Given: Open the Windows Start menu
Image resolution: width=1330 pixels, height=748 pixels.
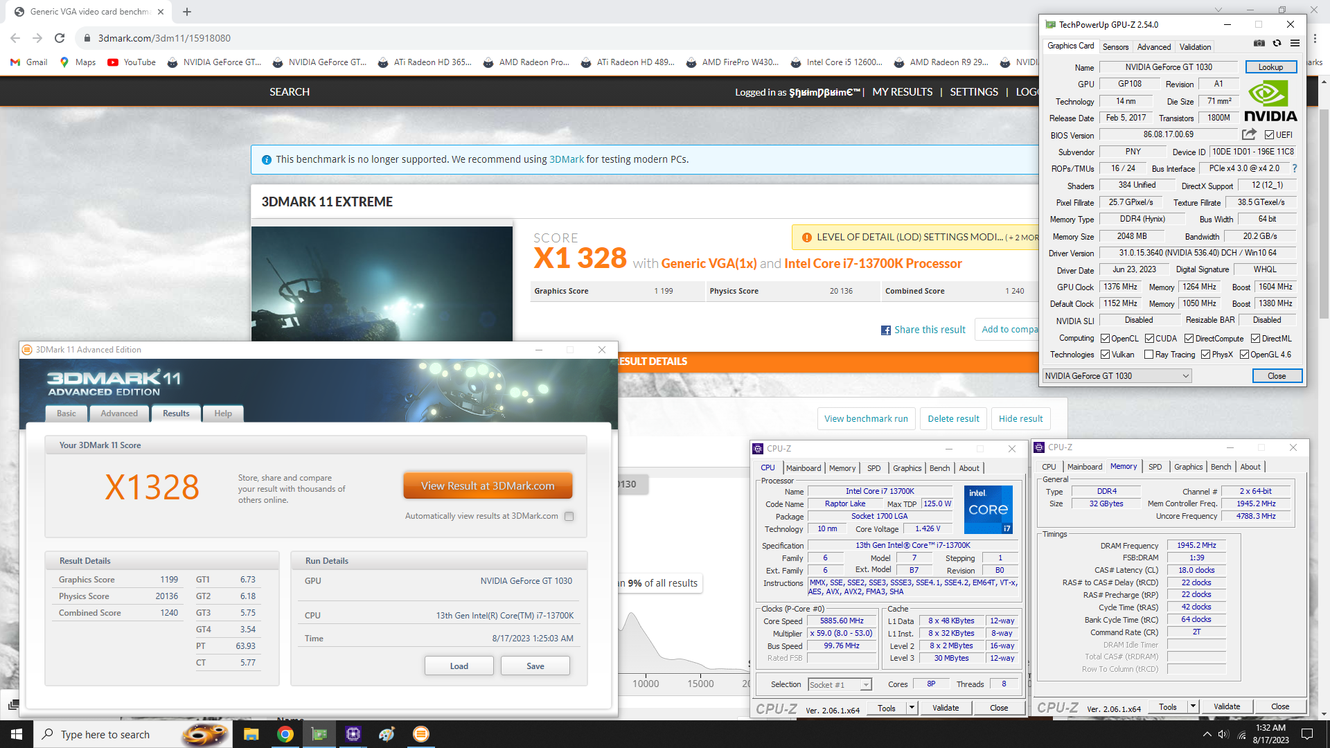Looking at the screenshot, I should (17, 734).
